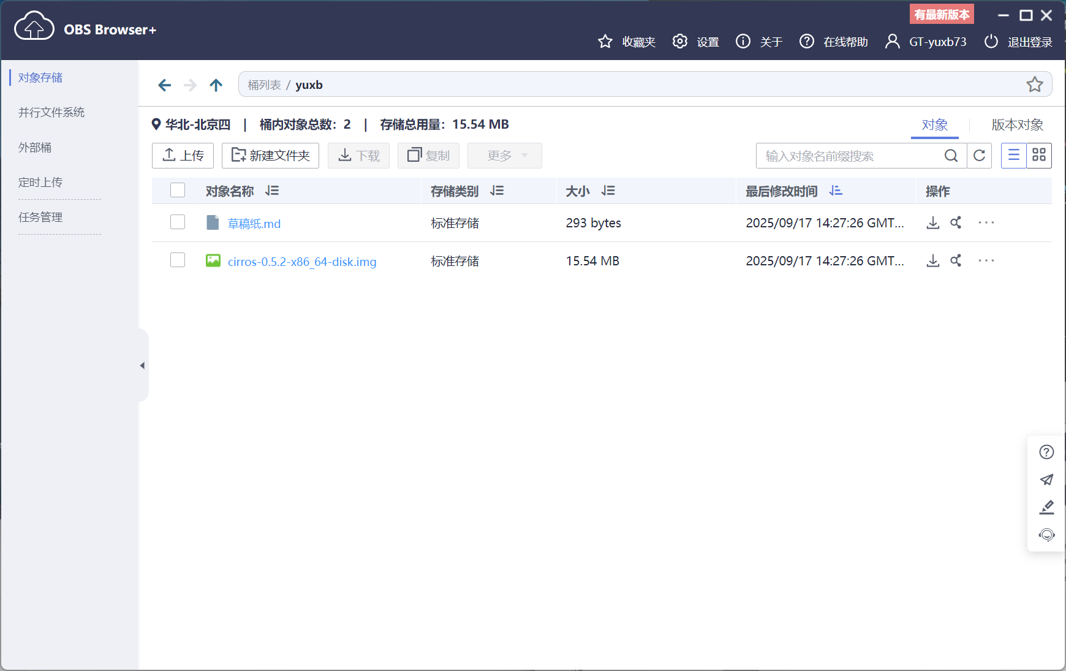Click the magnifier search icon
1066x671 pixels.
pos(951,156)
